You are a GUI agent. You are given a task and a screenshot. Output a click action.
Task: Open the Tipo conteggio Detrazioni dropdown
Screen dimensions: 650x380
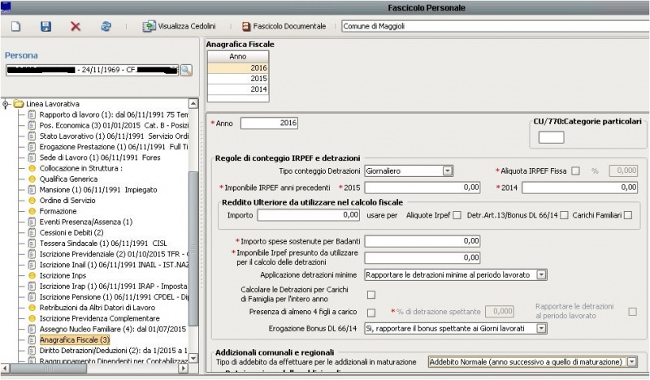tap(448, 171)
